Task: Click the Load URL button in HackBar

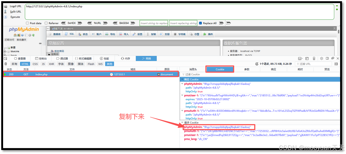Action: pos(16,6)
